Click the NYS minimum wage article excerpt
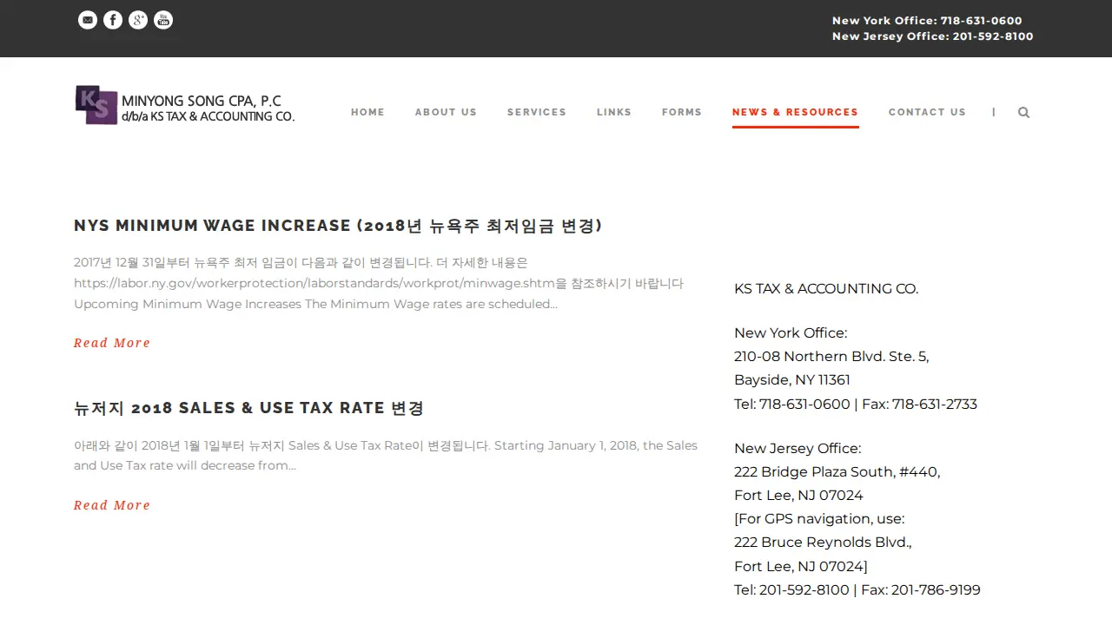1112x625 pixels. (x=379, y=283)
